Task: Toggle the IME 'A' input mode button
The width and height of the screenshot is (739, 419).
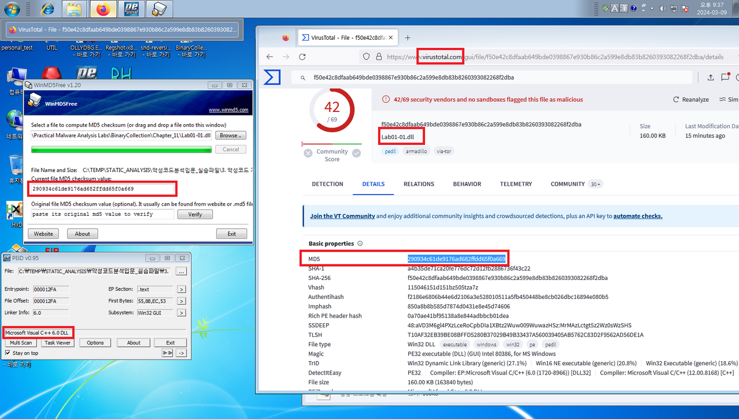Action: (615, 8)
